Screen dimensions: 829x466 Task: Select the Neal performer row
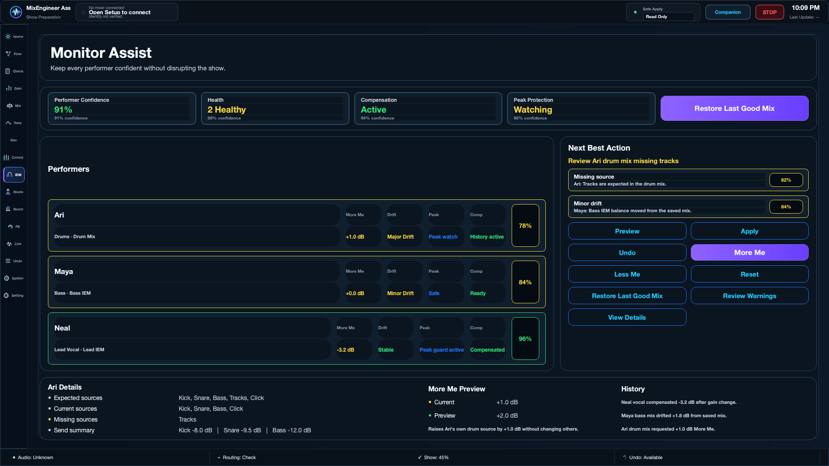coord(297,338)
